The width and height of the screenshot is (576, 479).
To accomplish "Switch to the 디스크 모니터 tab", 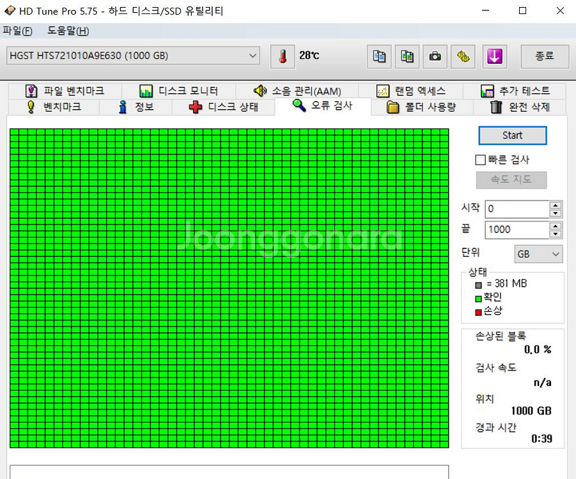I will click(178, 91).
